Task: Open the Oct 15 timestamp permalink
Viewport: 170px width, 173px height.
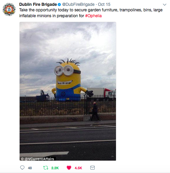Action: point(104,4)
